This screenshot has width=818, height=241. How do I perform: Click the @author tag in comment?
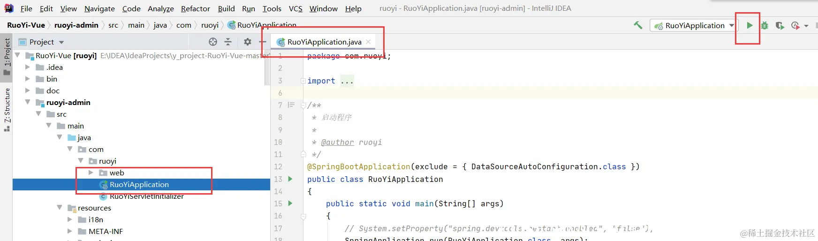click(337, 142)
